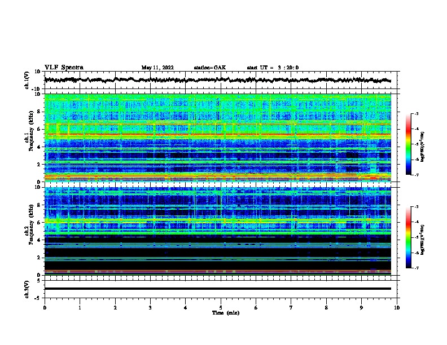
Task: Click the "VLF Spectra" plot title
Action: 64,68
